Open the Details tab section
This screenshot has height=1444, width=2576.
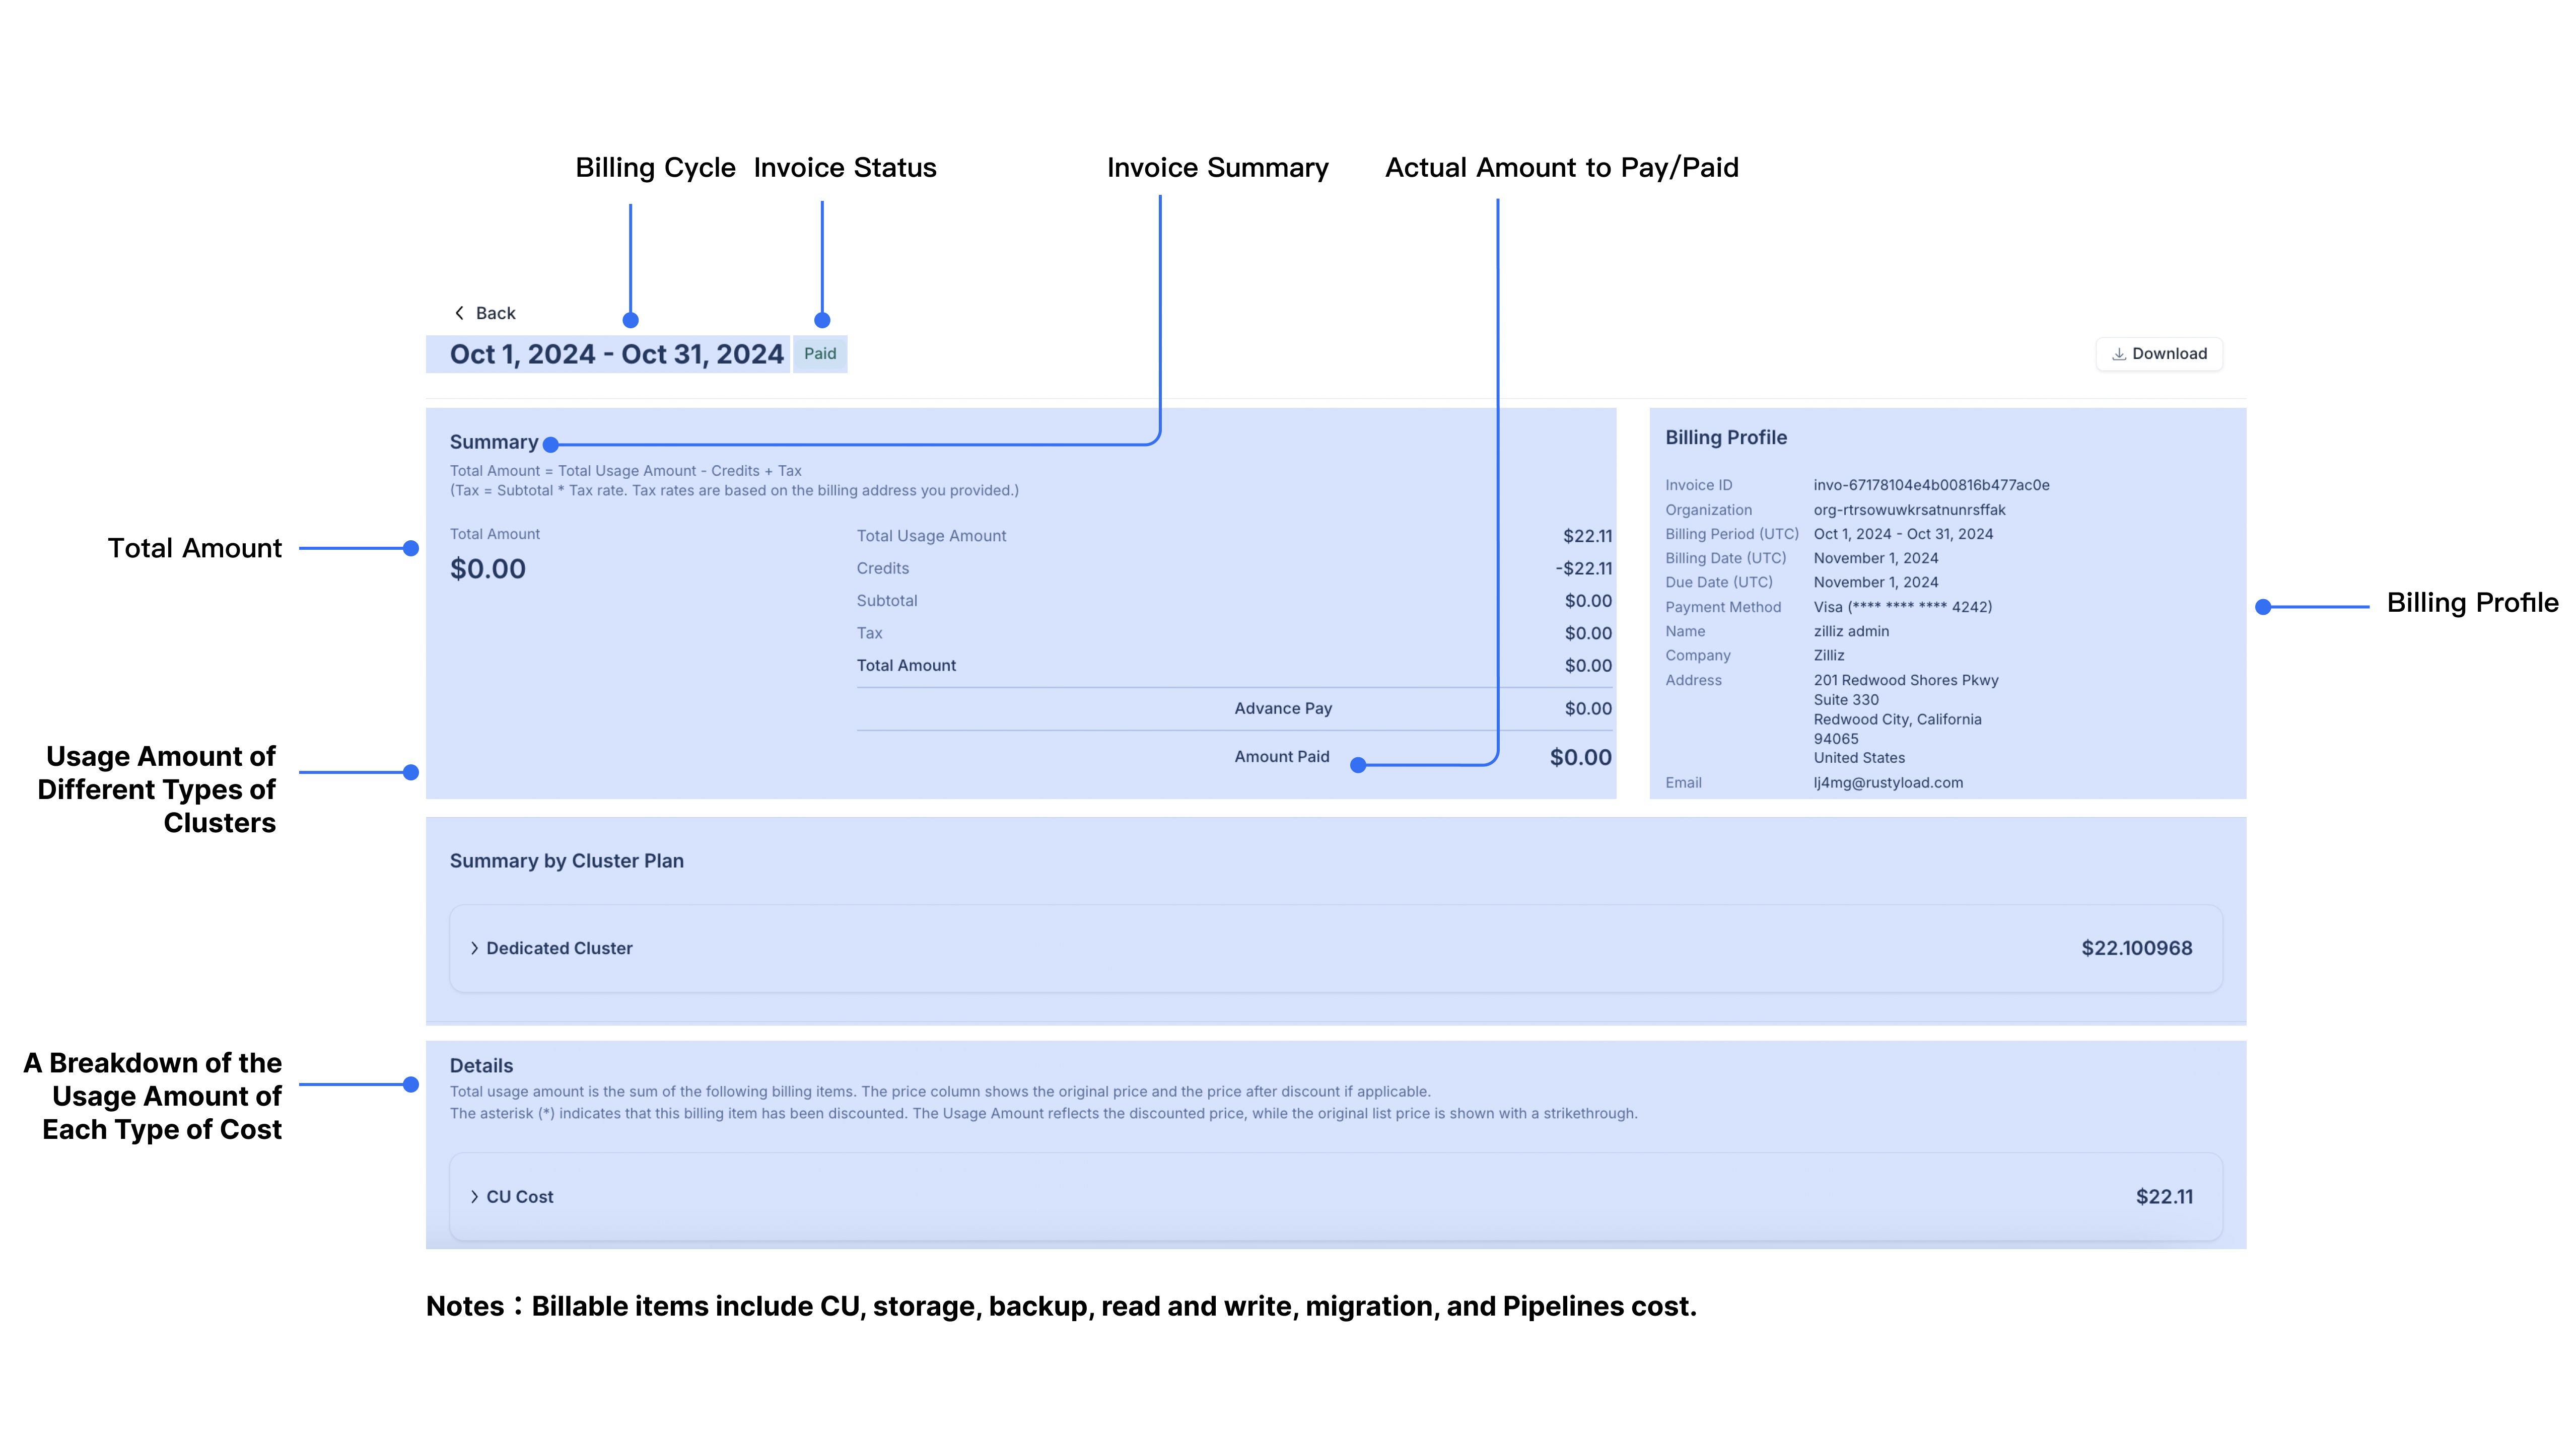480,1065
